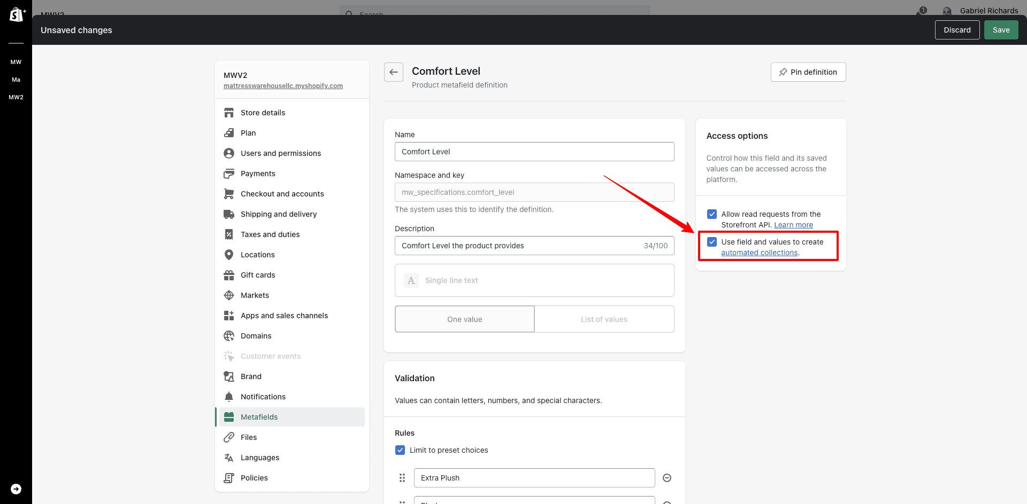This screenshot has width=1027, height=504.
Task: Open the Languages settings
Action: (260, 458)
